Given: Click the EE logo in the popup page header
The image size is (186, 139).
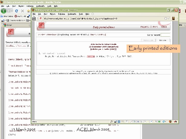Looking at the screenshot, I should point(41,26).
